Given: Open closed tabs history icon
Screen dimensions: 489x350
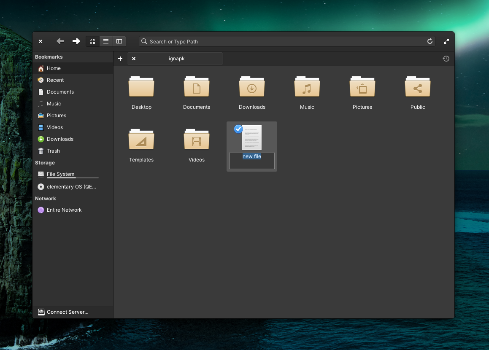Looking at the screenshot, I should click(x=446, y=59).
